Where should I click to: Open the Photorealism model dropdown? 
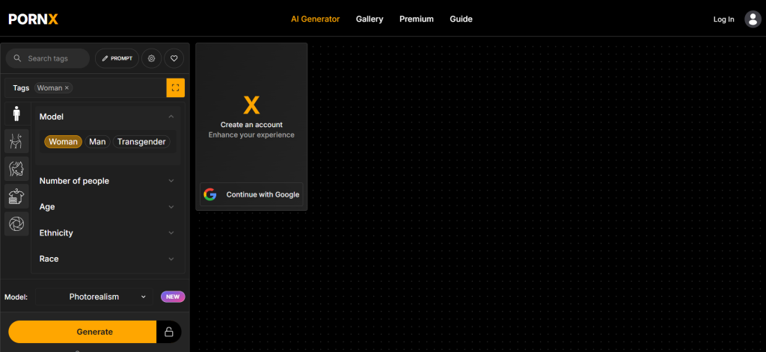coord(94,297)
